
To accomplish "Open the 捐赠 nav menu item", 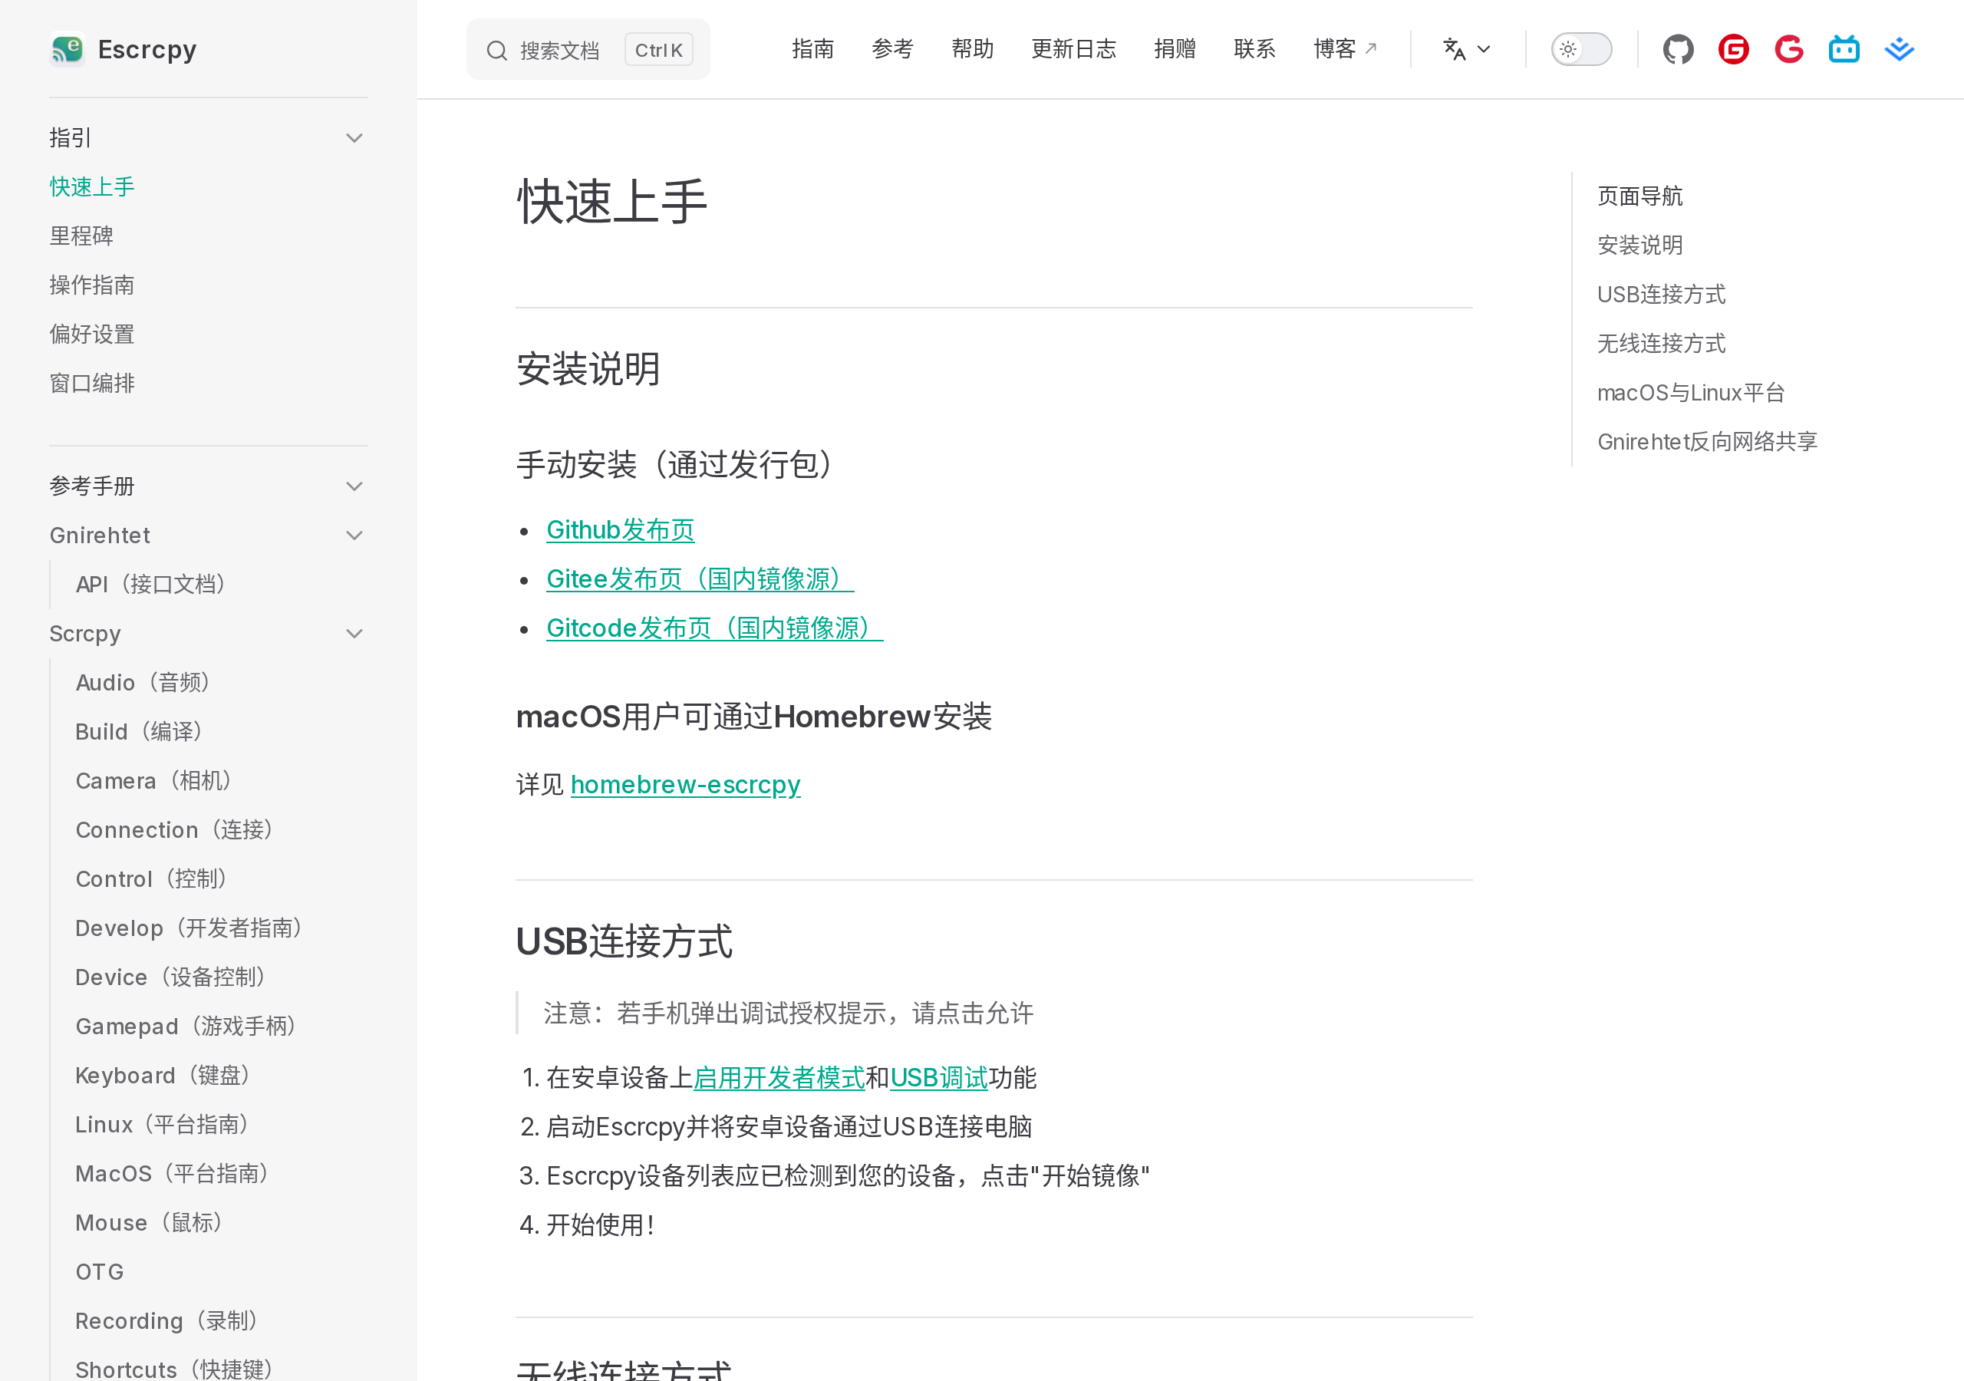I will click(x=1175, y=50).
